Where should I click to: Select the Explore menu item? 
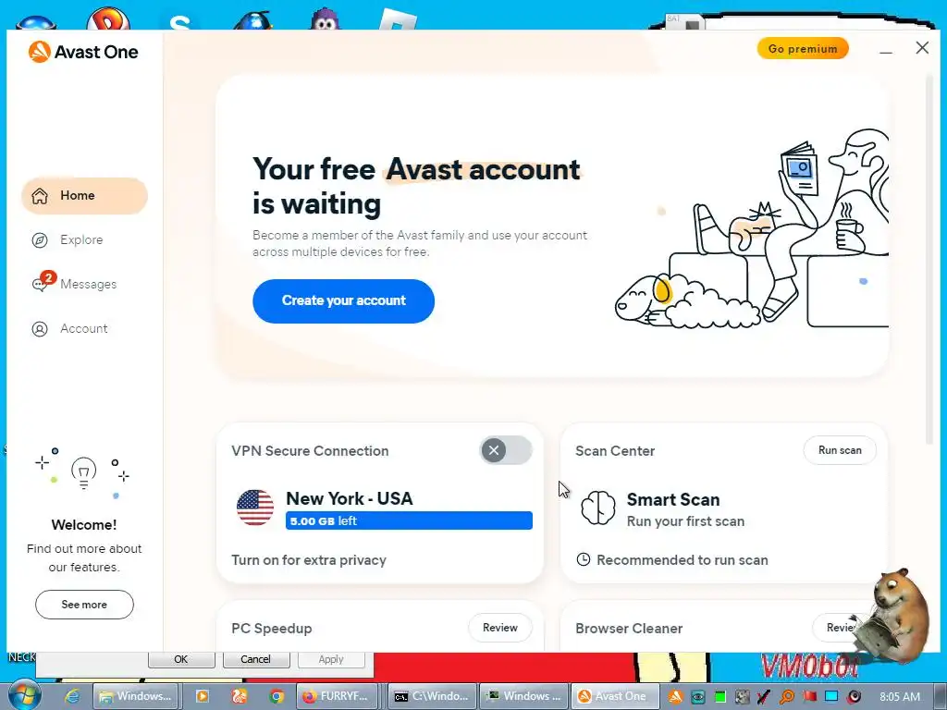(81, 239)
